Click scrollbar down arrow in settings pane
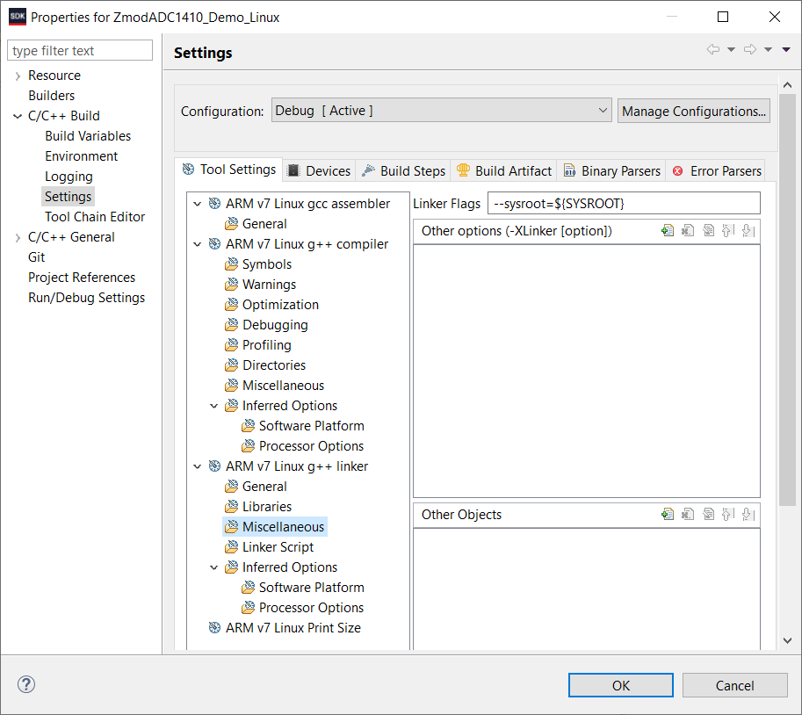 [x=787, y=640]
